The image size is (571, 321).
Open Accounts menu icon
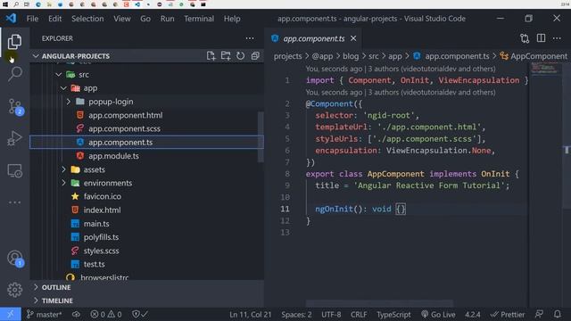pos(15,259)
